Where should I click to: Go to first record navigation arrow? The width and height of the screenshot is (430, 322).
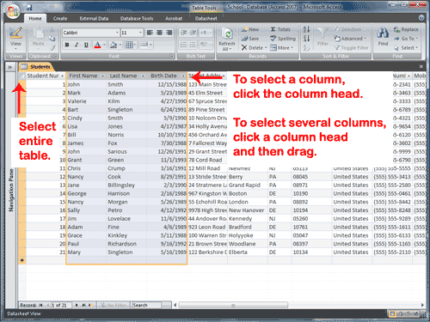(40, 305)
